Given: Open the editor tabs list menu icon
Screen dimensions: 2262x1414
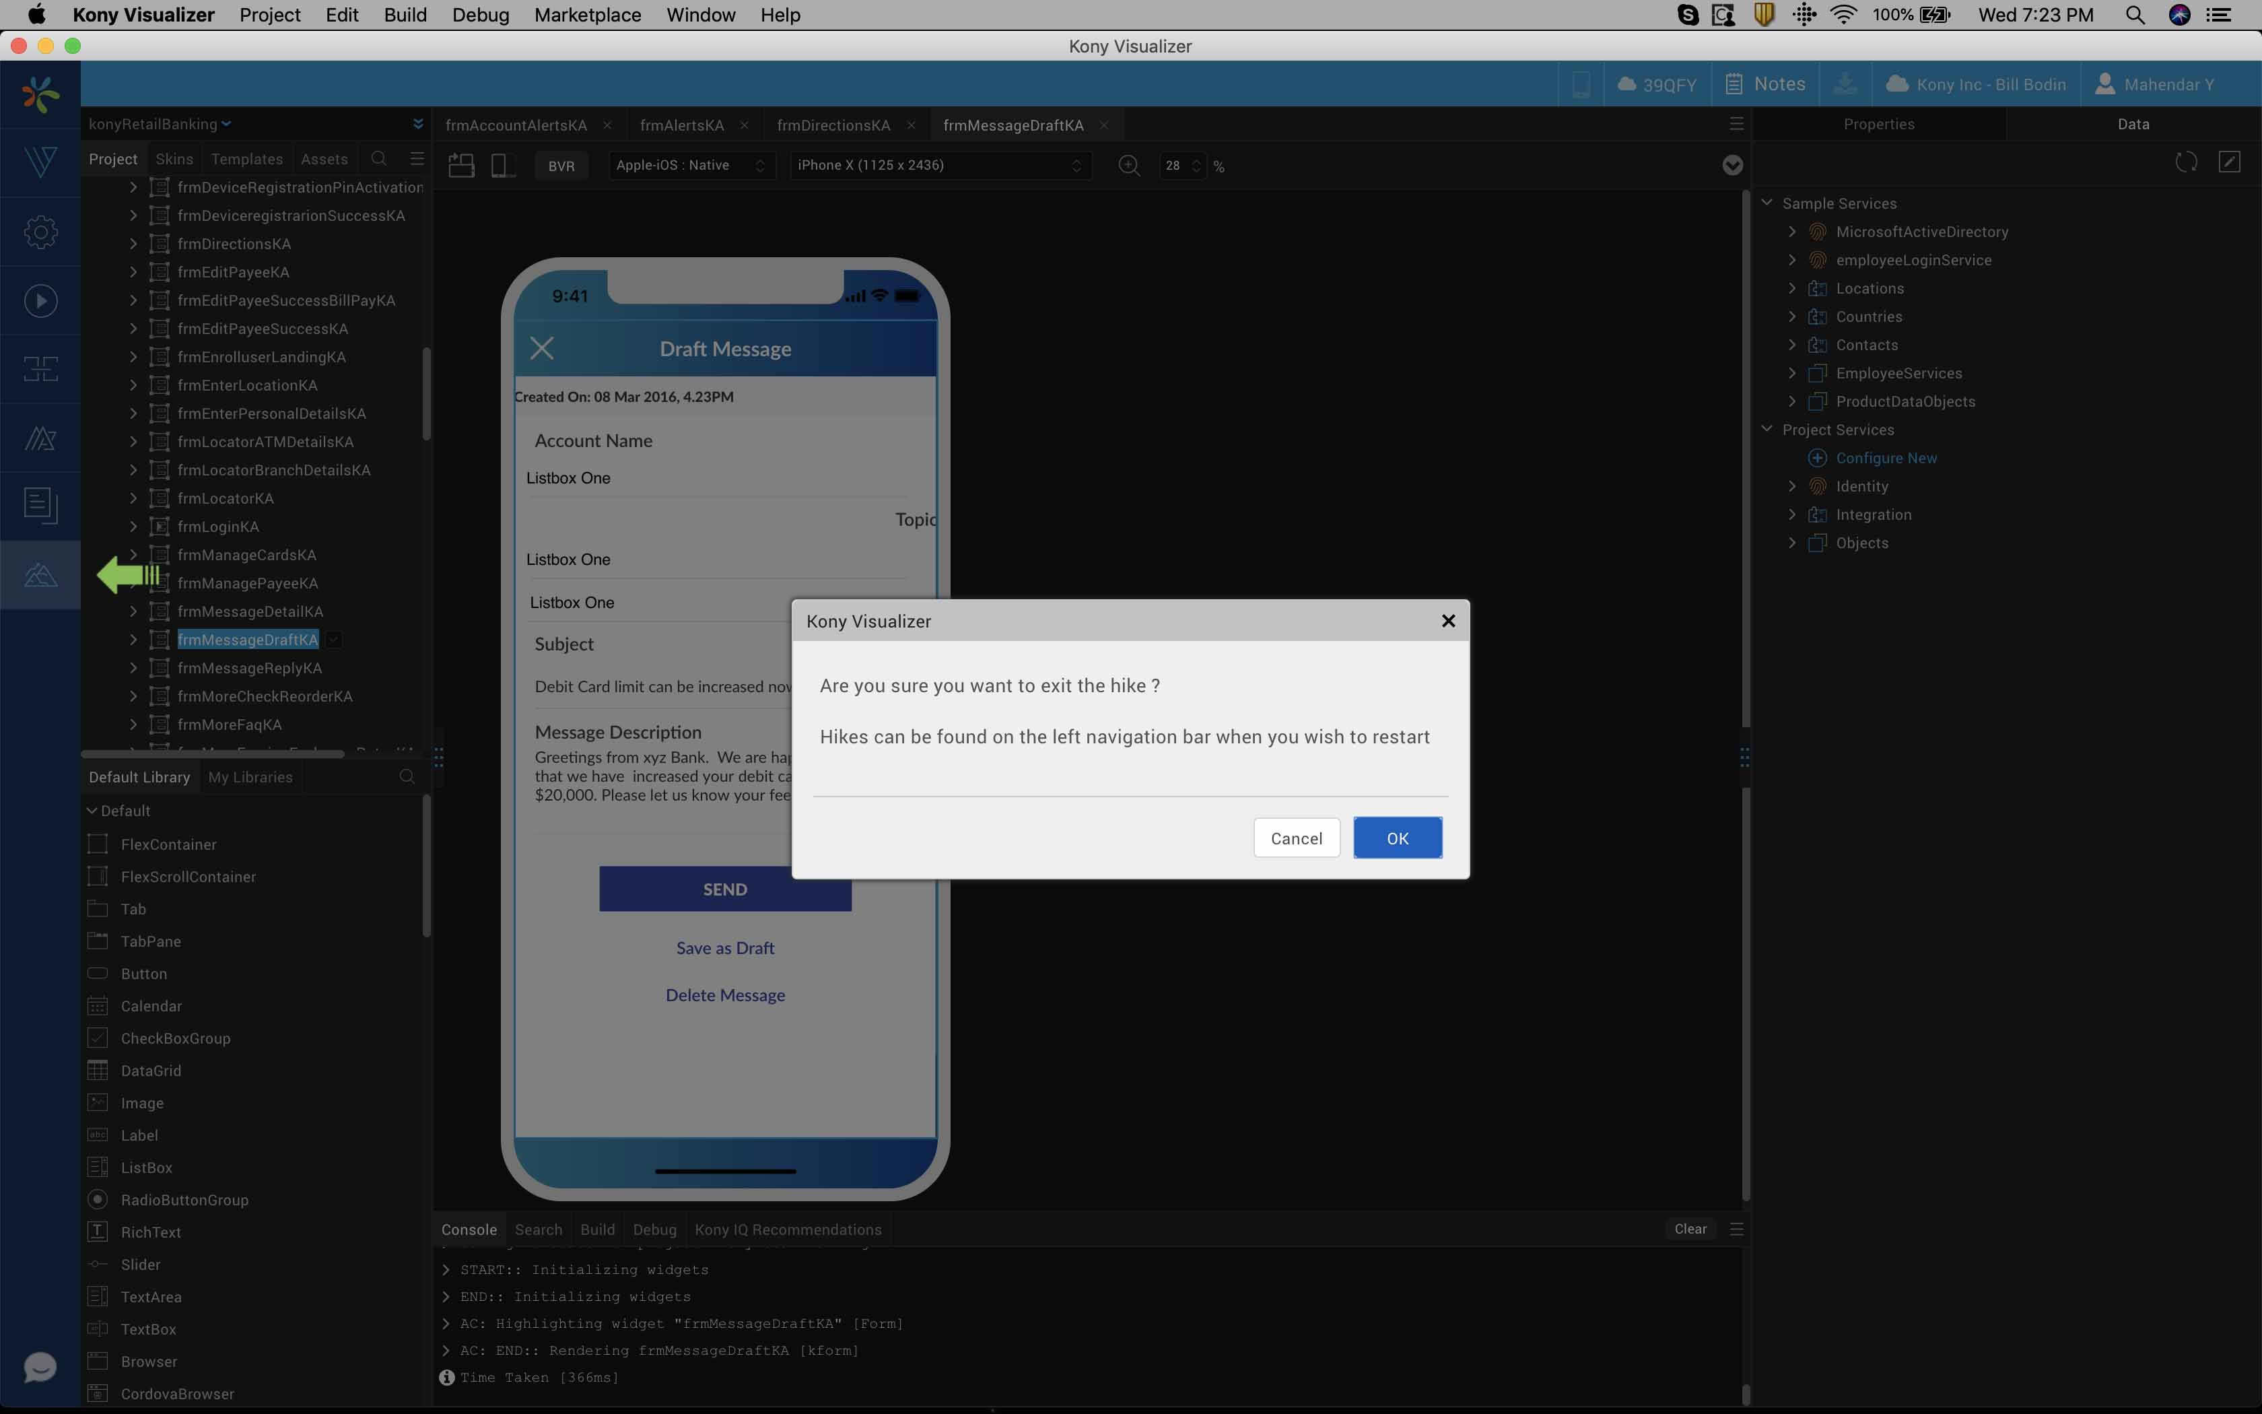Looking at the screenshot, I should (1736, 125).
